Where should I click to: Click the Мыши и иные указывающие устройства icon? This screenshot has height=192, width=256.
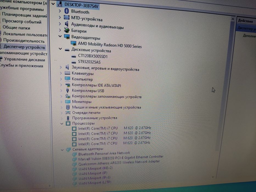coord(68,107)
